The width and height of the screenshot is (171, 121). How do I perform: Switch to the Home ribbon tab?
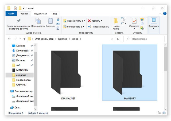(24, 14)
